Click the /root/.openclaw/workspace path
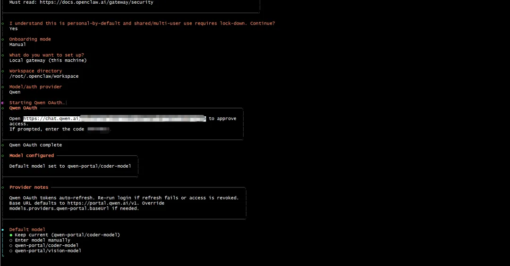Screen dimensions: 510x266 click(x=44, y=76)
